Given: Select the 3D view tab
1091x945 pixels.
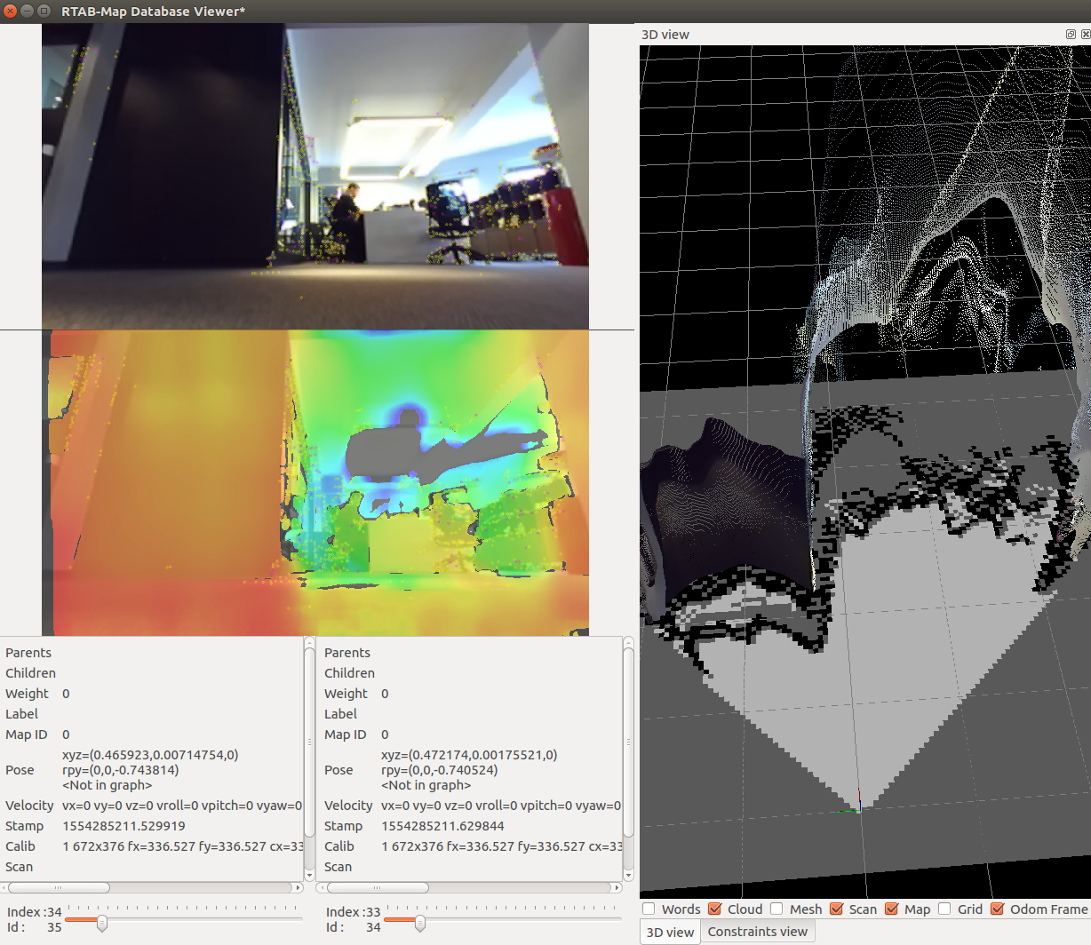Looking at the screenshot, I should pos(670,932).
